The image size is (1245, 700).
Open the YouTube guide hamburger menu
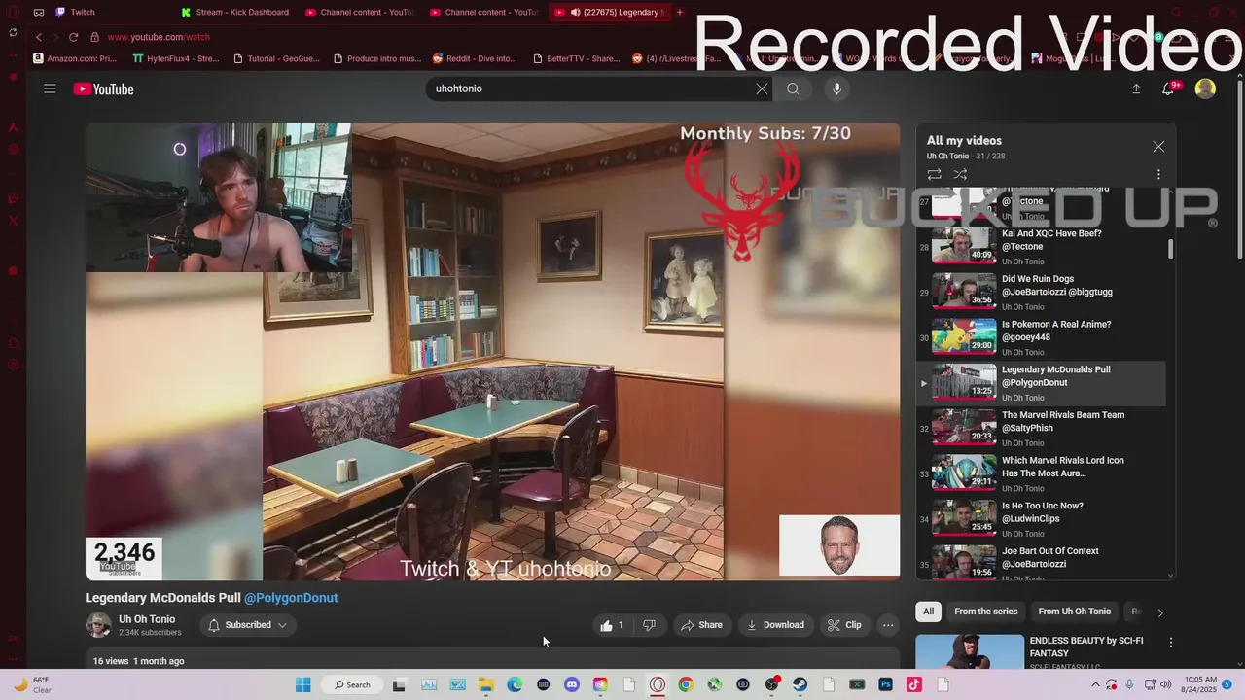50,88
